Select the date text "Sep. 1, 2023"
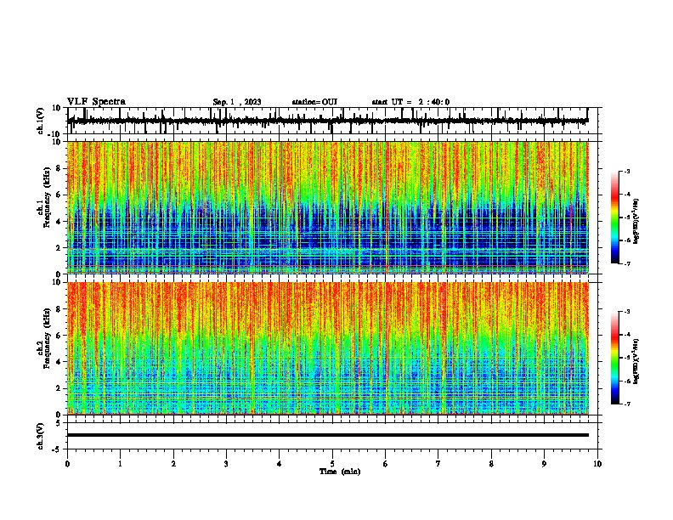Screen dimensions: 673x520 click(237, 102)
